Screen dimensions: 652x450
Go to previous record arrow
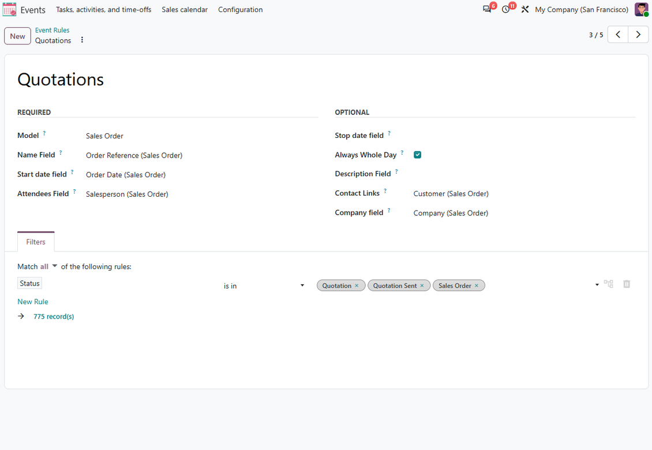point(618,35)
